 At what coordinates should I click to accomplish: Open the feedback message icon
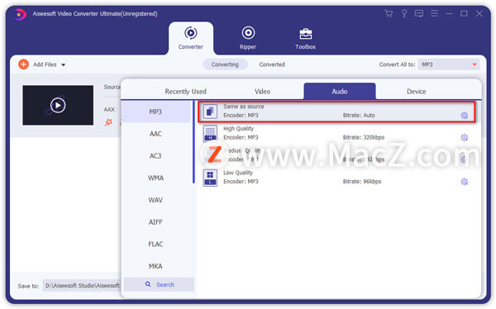419,13
